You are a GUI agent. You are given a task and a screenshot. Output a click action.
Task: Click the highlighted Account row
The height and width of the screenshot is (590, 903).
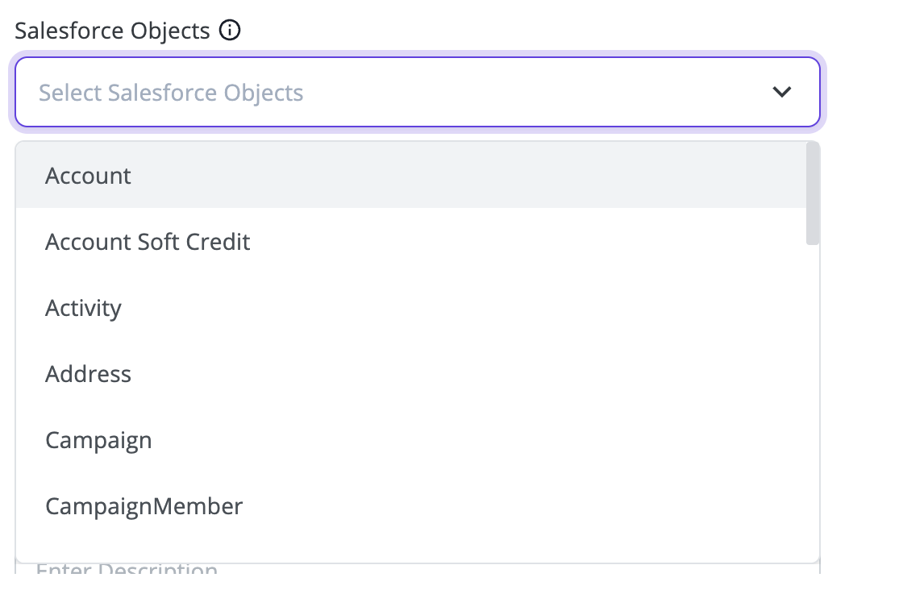coord(411,176)
